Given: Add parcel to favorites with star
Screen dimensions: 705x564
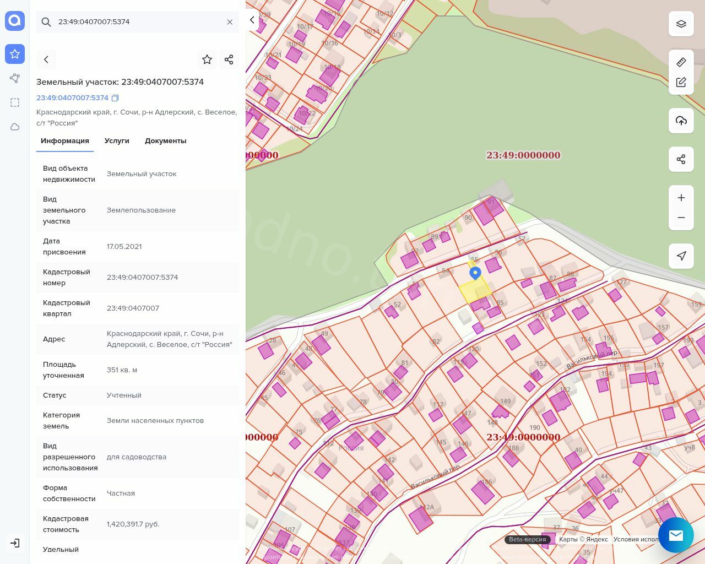Looking at the screenshot, I should (207, 59).
